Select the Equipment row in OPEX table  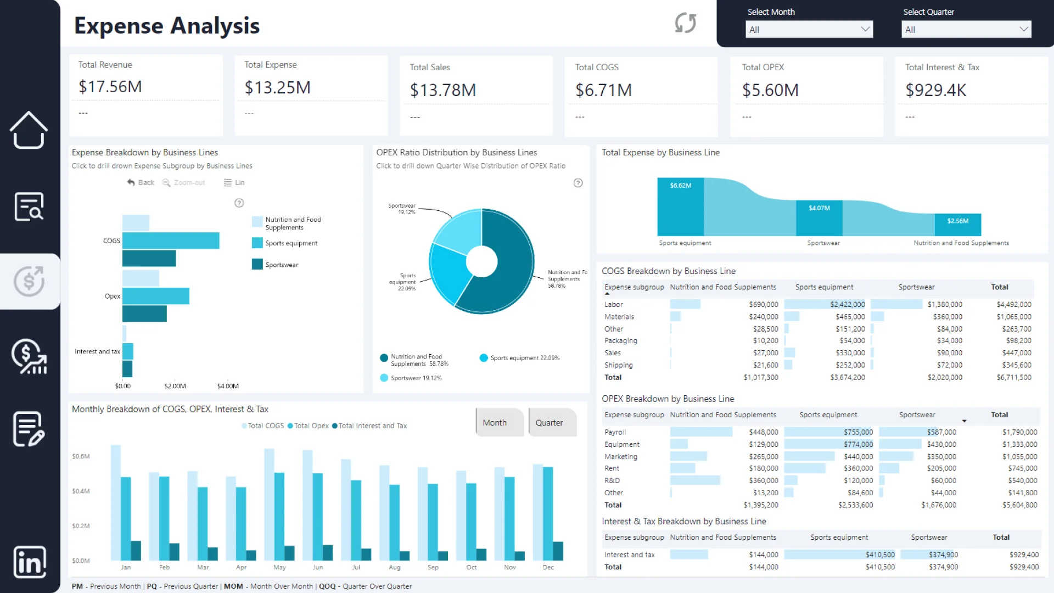click(x=821, y=444)
